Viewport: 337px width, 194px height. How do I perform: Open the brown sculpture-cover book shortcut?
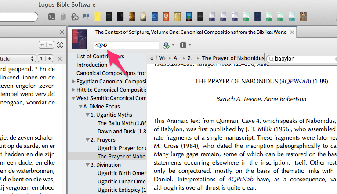(x=303, y=17)
